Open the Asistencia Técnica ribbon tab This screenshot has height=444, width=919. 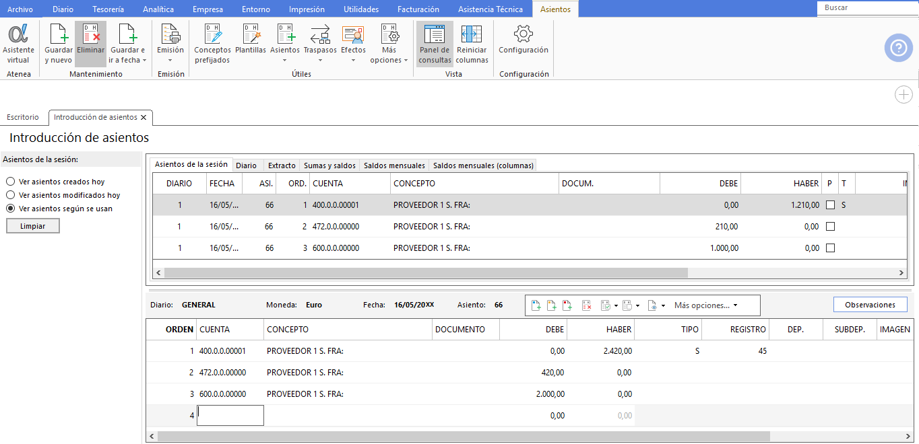click(x=490, y=9)
